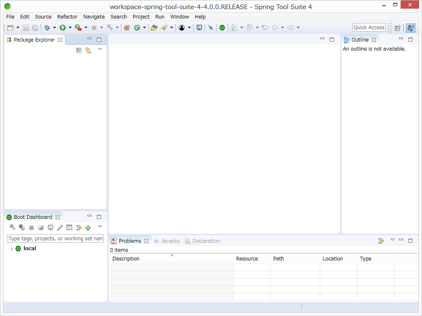
Task: Click the Relaunch icon beside the stop dropdown
Action: (110, 28)
